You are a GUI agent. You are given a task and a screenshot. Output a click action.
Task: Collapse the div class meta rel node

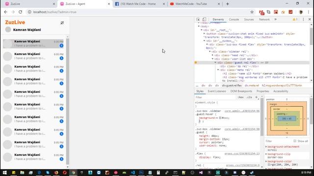[x=218, y=70]
